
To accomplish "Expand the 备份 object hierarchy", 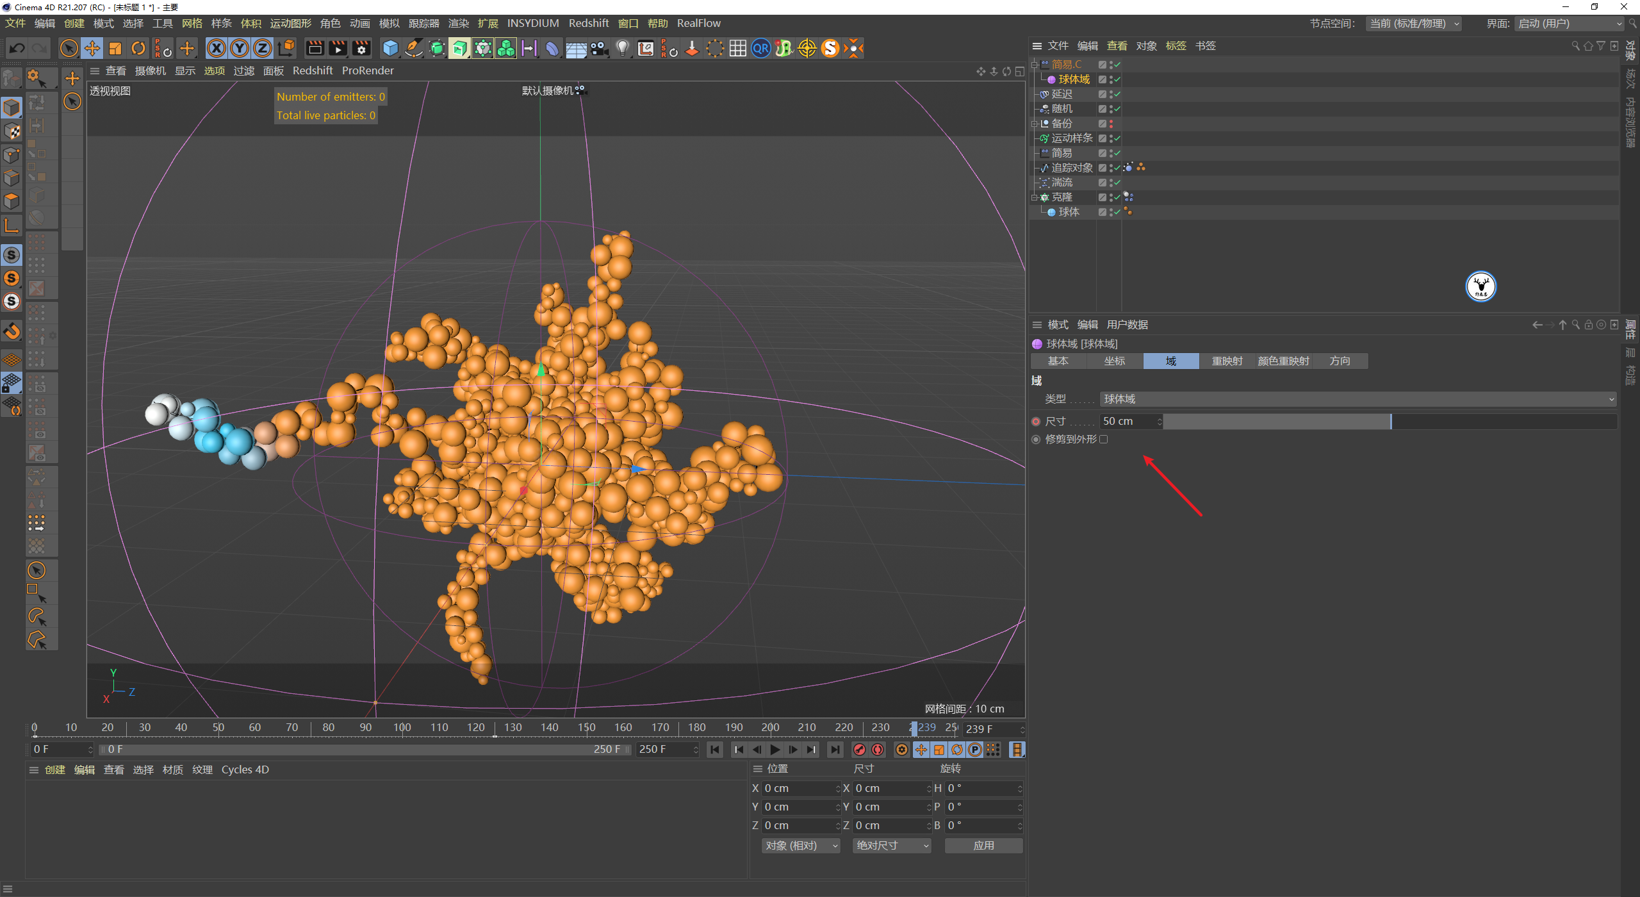I will [x=1034, y=124].
